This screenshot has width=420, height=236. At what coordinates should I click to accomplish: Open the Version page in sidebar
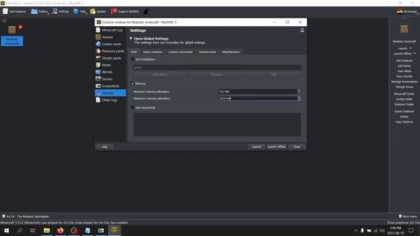tap(110, 37)
